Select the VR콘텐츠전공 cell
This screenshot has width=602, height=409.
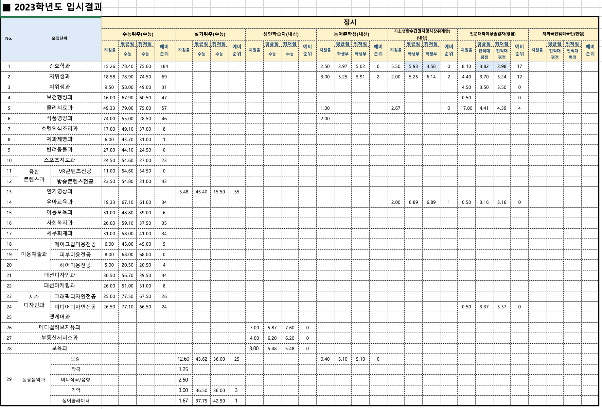75,171
